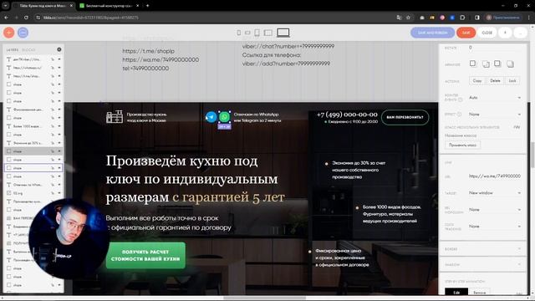This screenshot has height=301, width=535.
Task: Switch to the second green-icon browser tab
Action: 110,6
